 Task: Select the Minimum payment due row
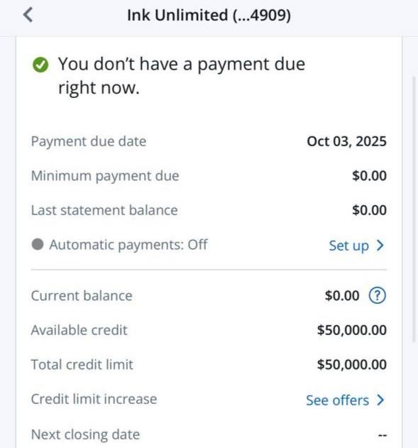(x=209, y=175)
